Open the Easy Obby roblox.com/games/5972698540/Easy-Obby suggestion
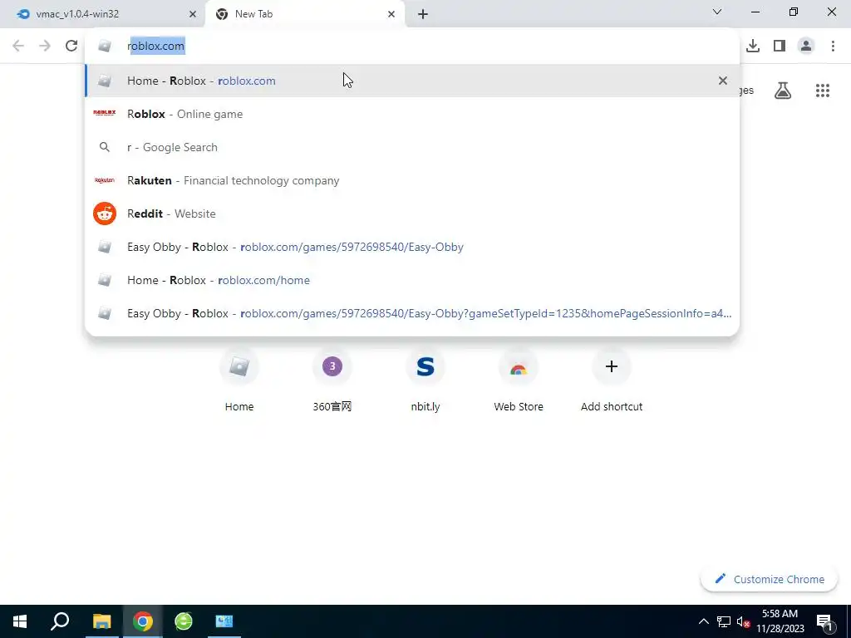The height and width of the screenshot is (638, 851). (x=412, y=247)
